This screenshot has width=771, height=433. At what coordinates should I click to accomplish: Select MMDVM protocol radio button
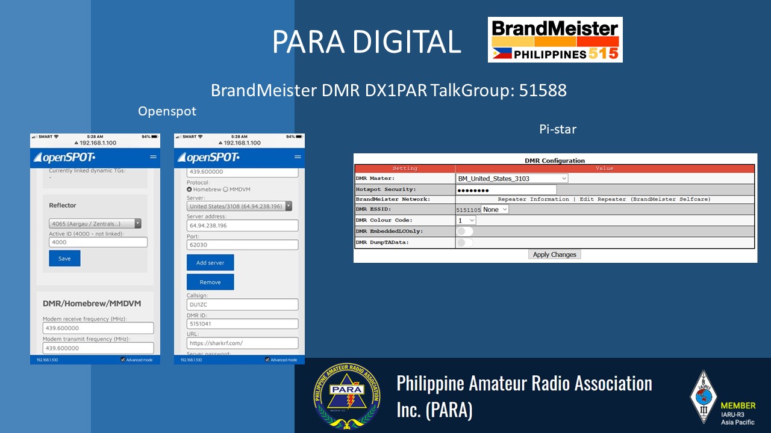click(x=226, y=189)
